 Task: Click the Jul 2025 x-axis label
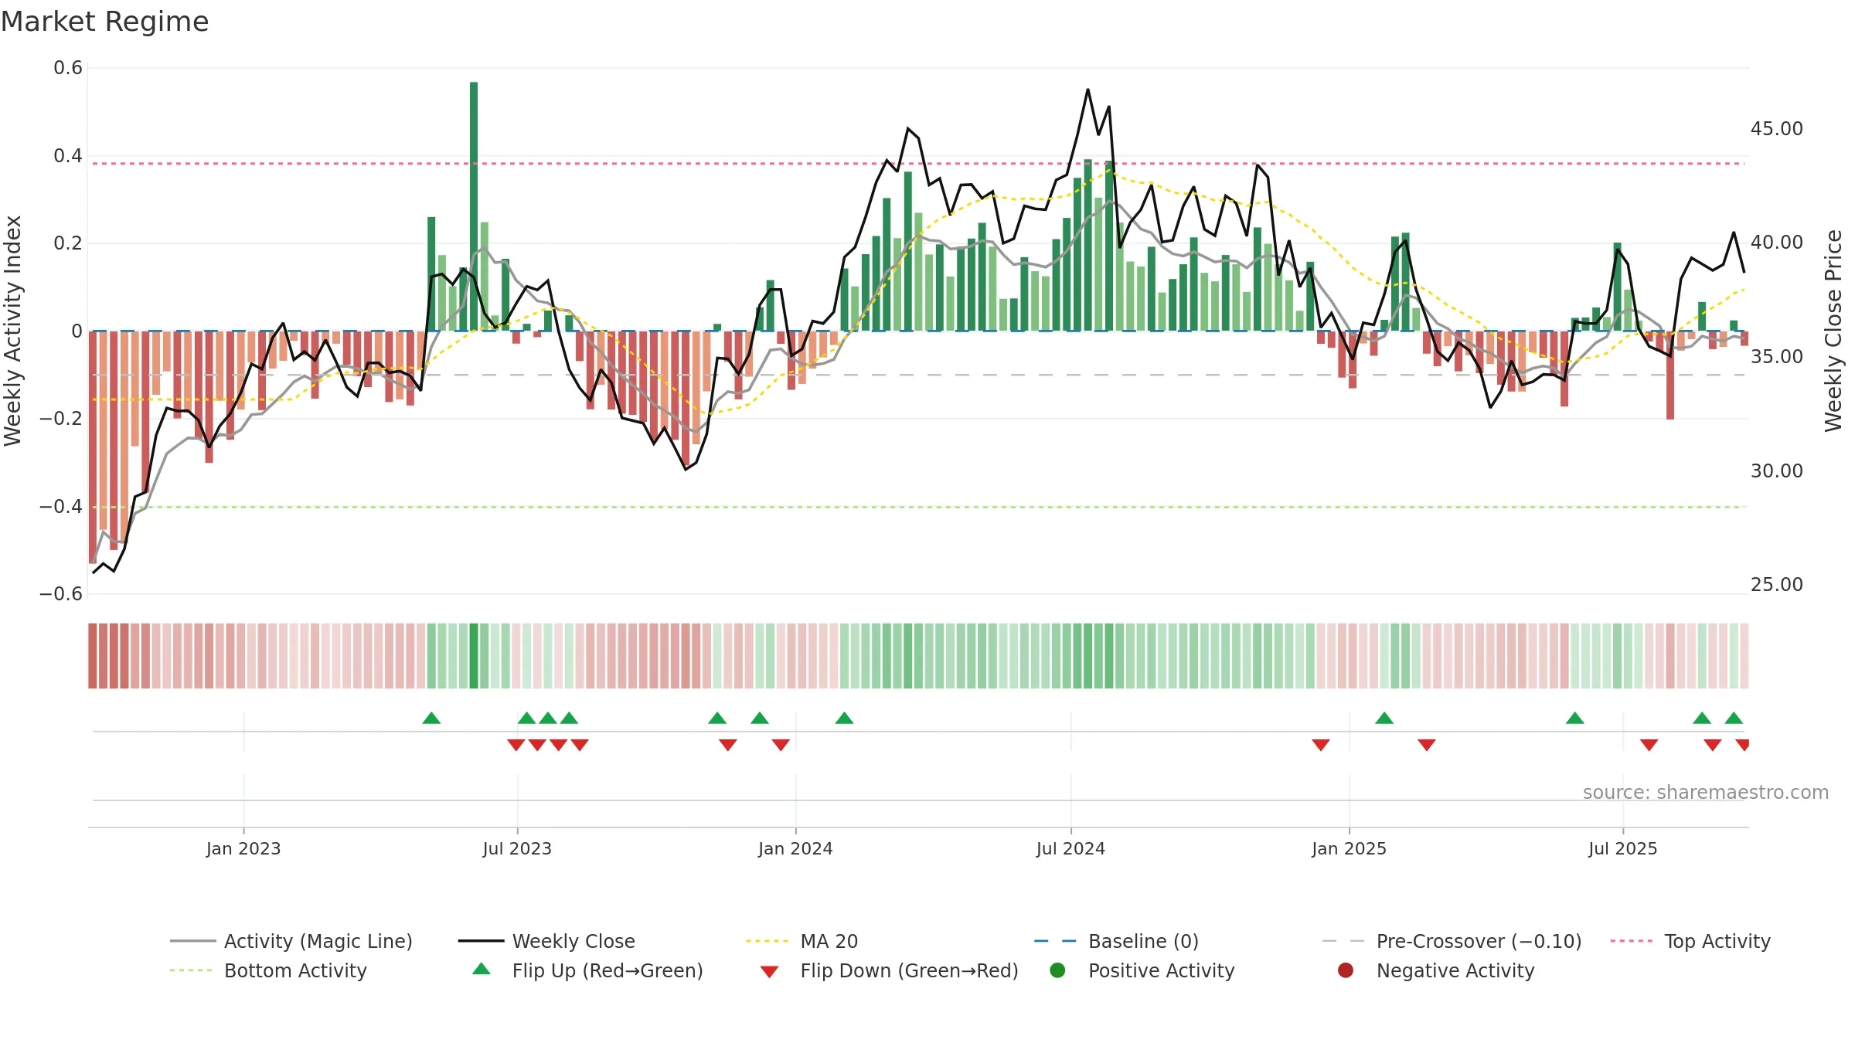1623,848
